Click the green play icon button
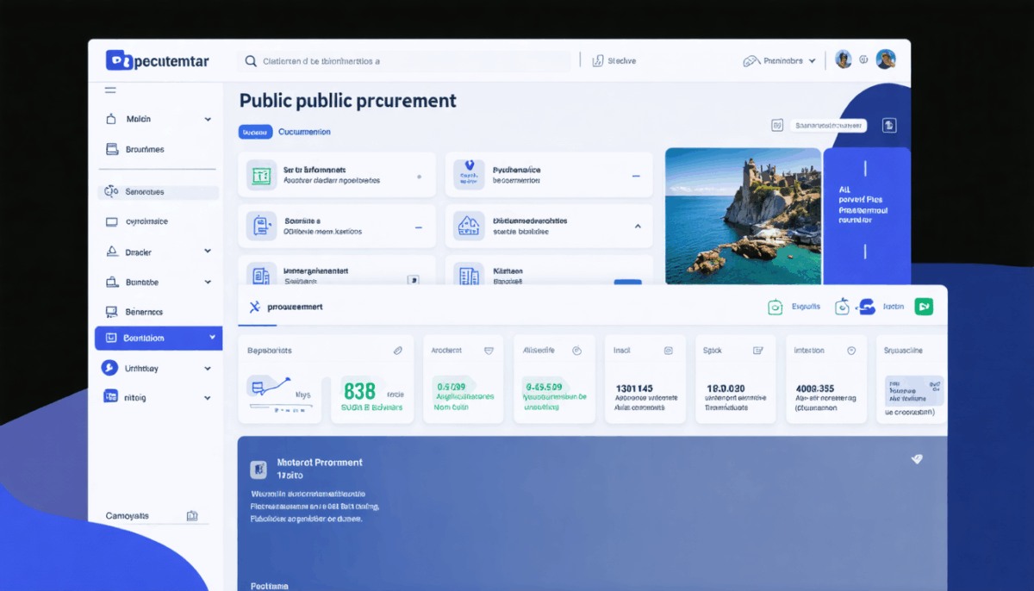 (924, 307)
